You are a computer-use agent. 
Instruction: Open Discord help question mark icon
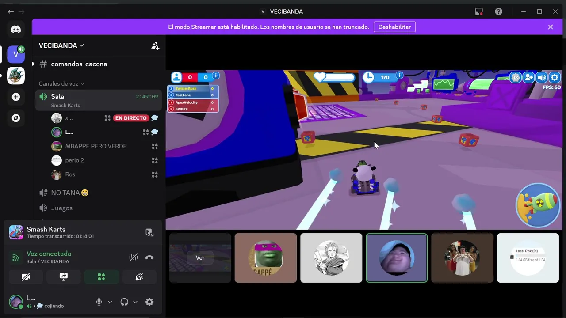coord(498,11)
